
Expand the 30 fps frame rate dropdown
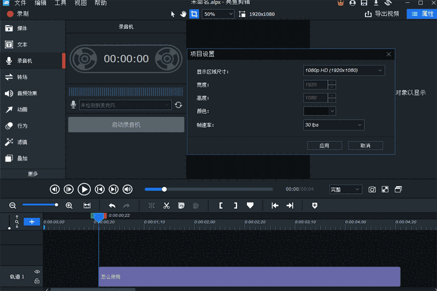tap(334, 125)
